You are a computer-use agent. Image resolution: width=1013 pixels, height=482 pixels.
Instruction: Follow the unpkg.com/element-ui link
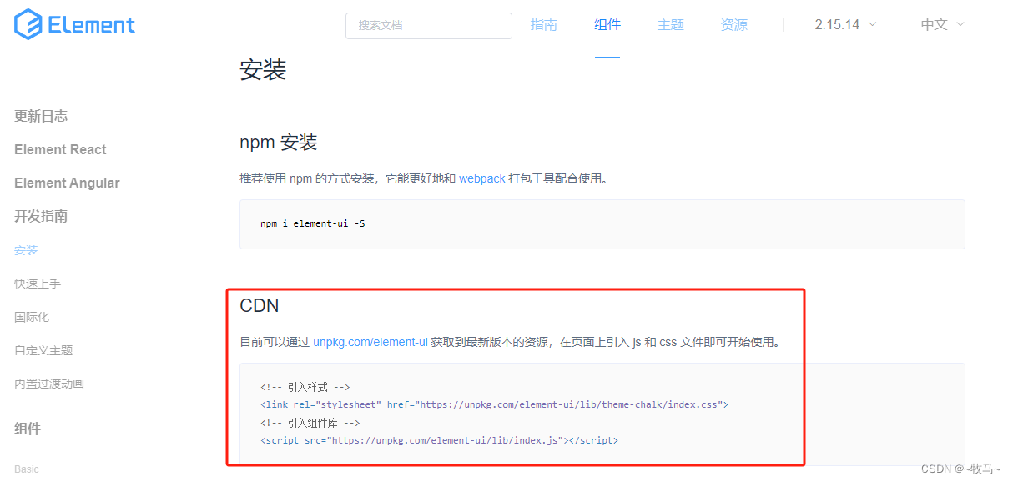[x=370, y=342]
